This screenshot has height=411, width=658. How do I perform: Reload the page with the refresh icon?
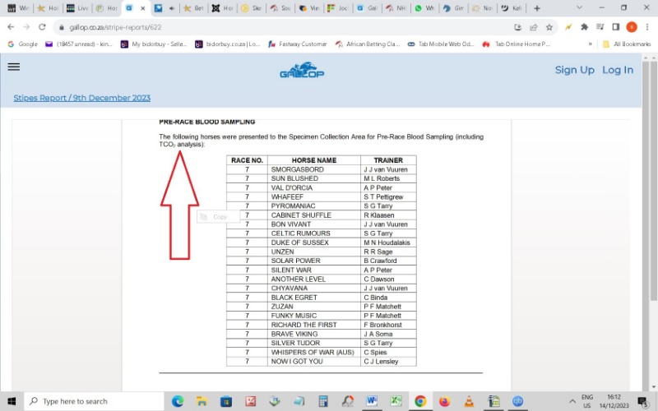(42, 26)
